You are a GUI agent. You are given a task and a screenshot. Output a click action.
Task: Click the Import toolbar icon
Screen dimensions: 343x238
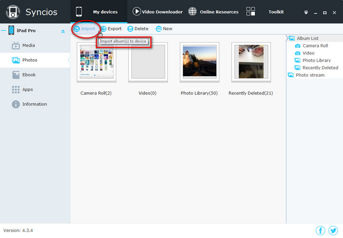click(x=76, y=28)
